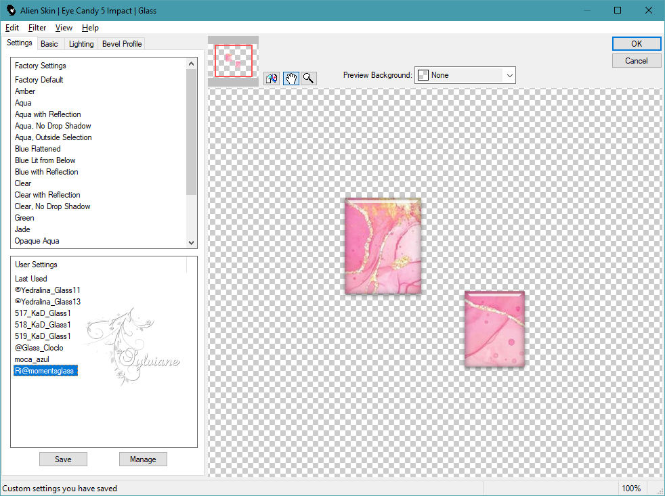Screen dimensions: 665x496
Task: Select @Glass_Cloclo user setting
Action: click(x=39, y=348)
